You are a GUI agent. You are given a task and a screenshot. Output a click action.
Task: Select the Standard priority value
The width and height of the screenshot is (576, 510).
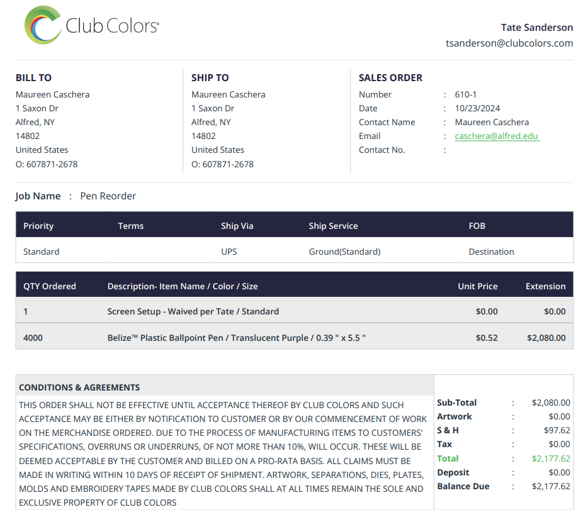tap(41, 252)
